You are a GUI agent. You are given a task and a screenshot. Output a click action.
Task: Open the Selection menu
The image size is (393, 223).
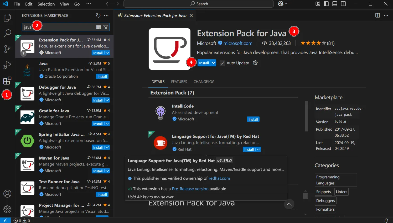point(46,4)
